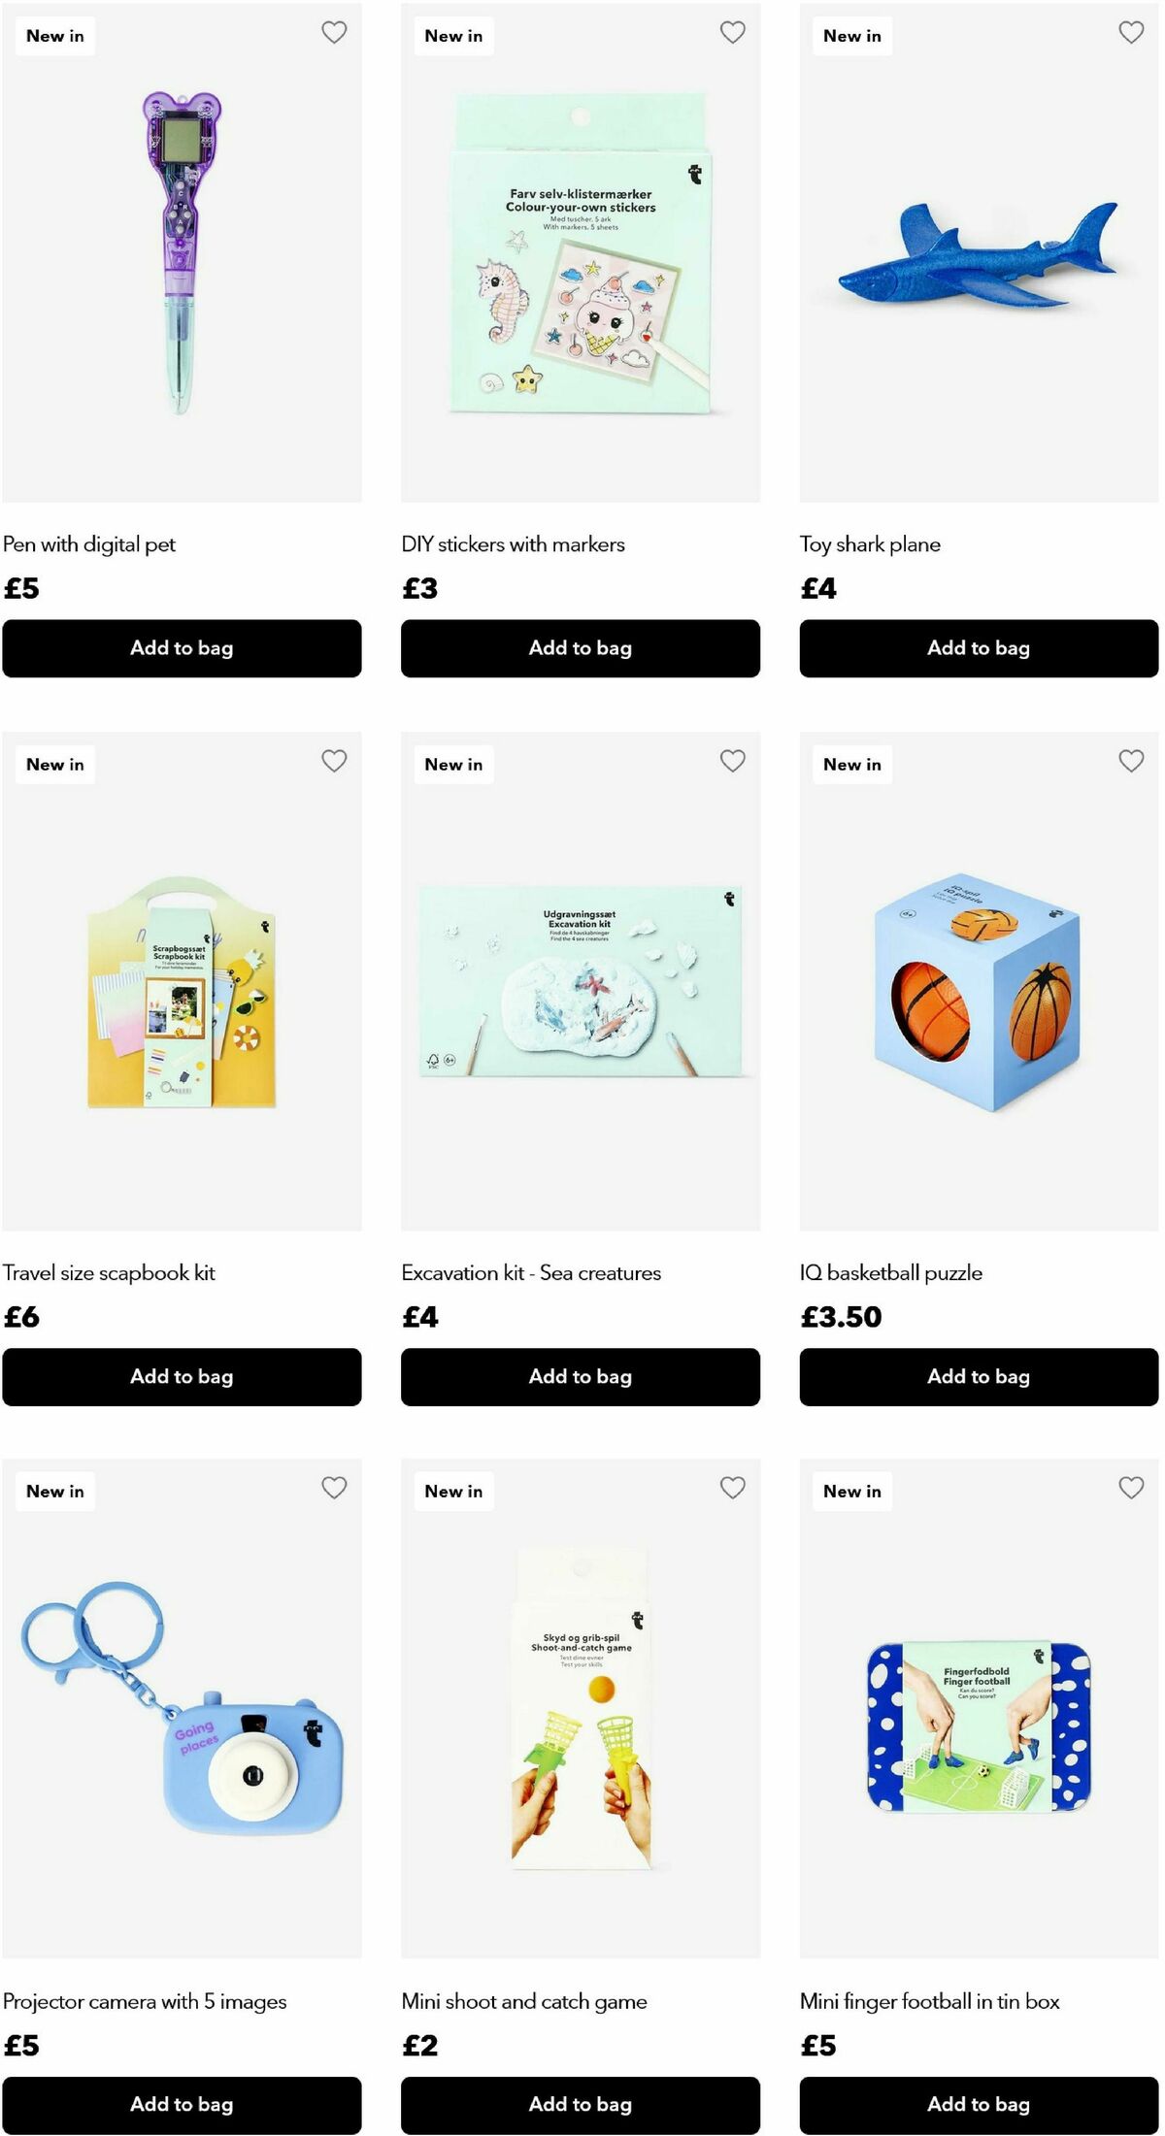Add the DIY stickers with markers to bag

coord(580,648)
